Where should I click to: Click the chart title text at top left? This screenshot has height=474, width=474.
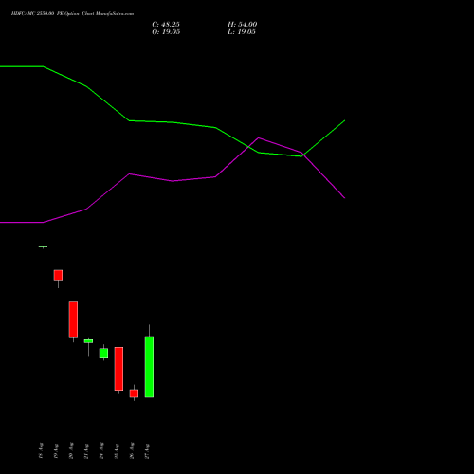coord(72,14)
